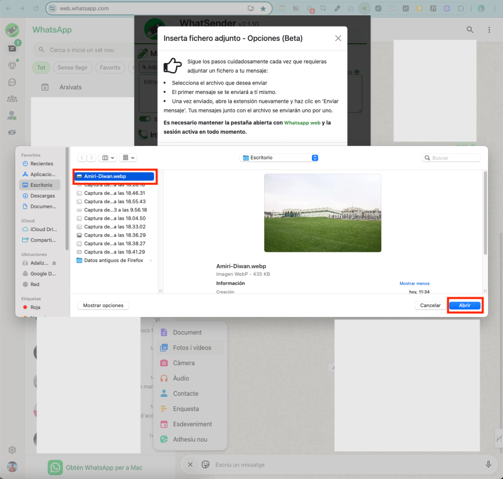
Task: Open the column view mode dropdown
Action: [108, 158]
